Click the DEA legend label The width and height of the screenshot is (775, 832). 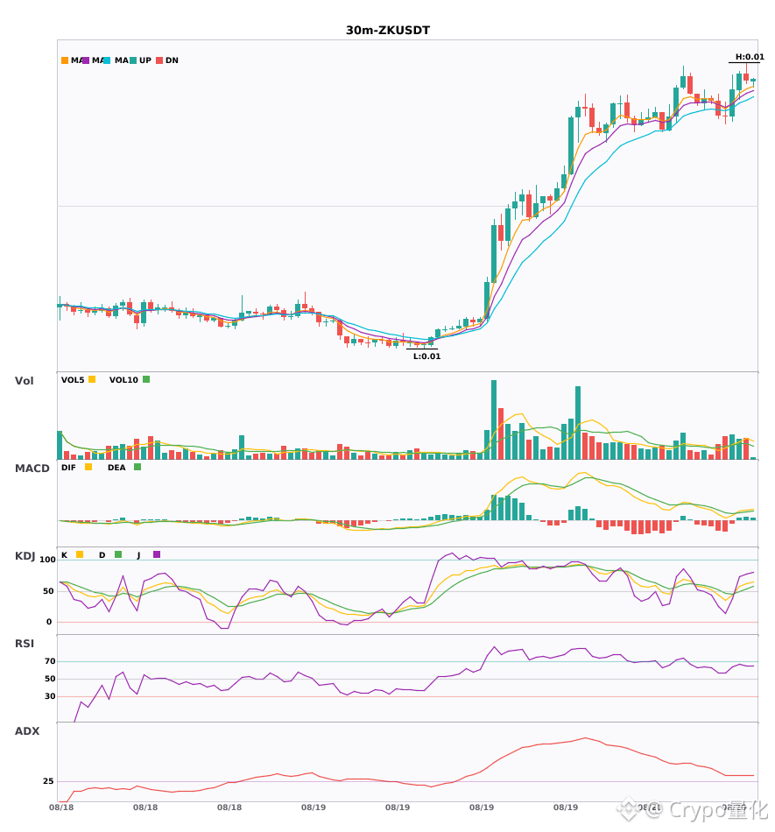[x=116, y=468]
